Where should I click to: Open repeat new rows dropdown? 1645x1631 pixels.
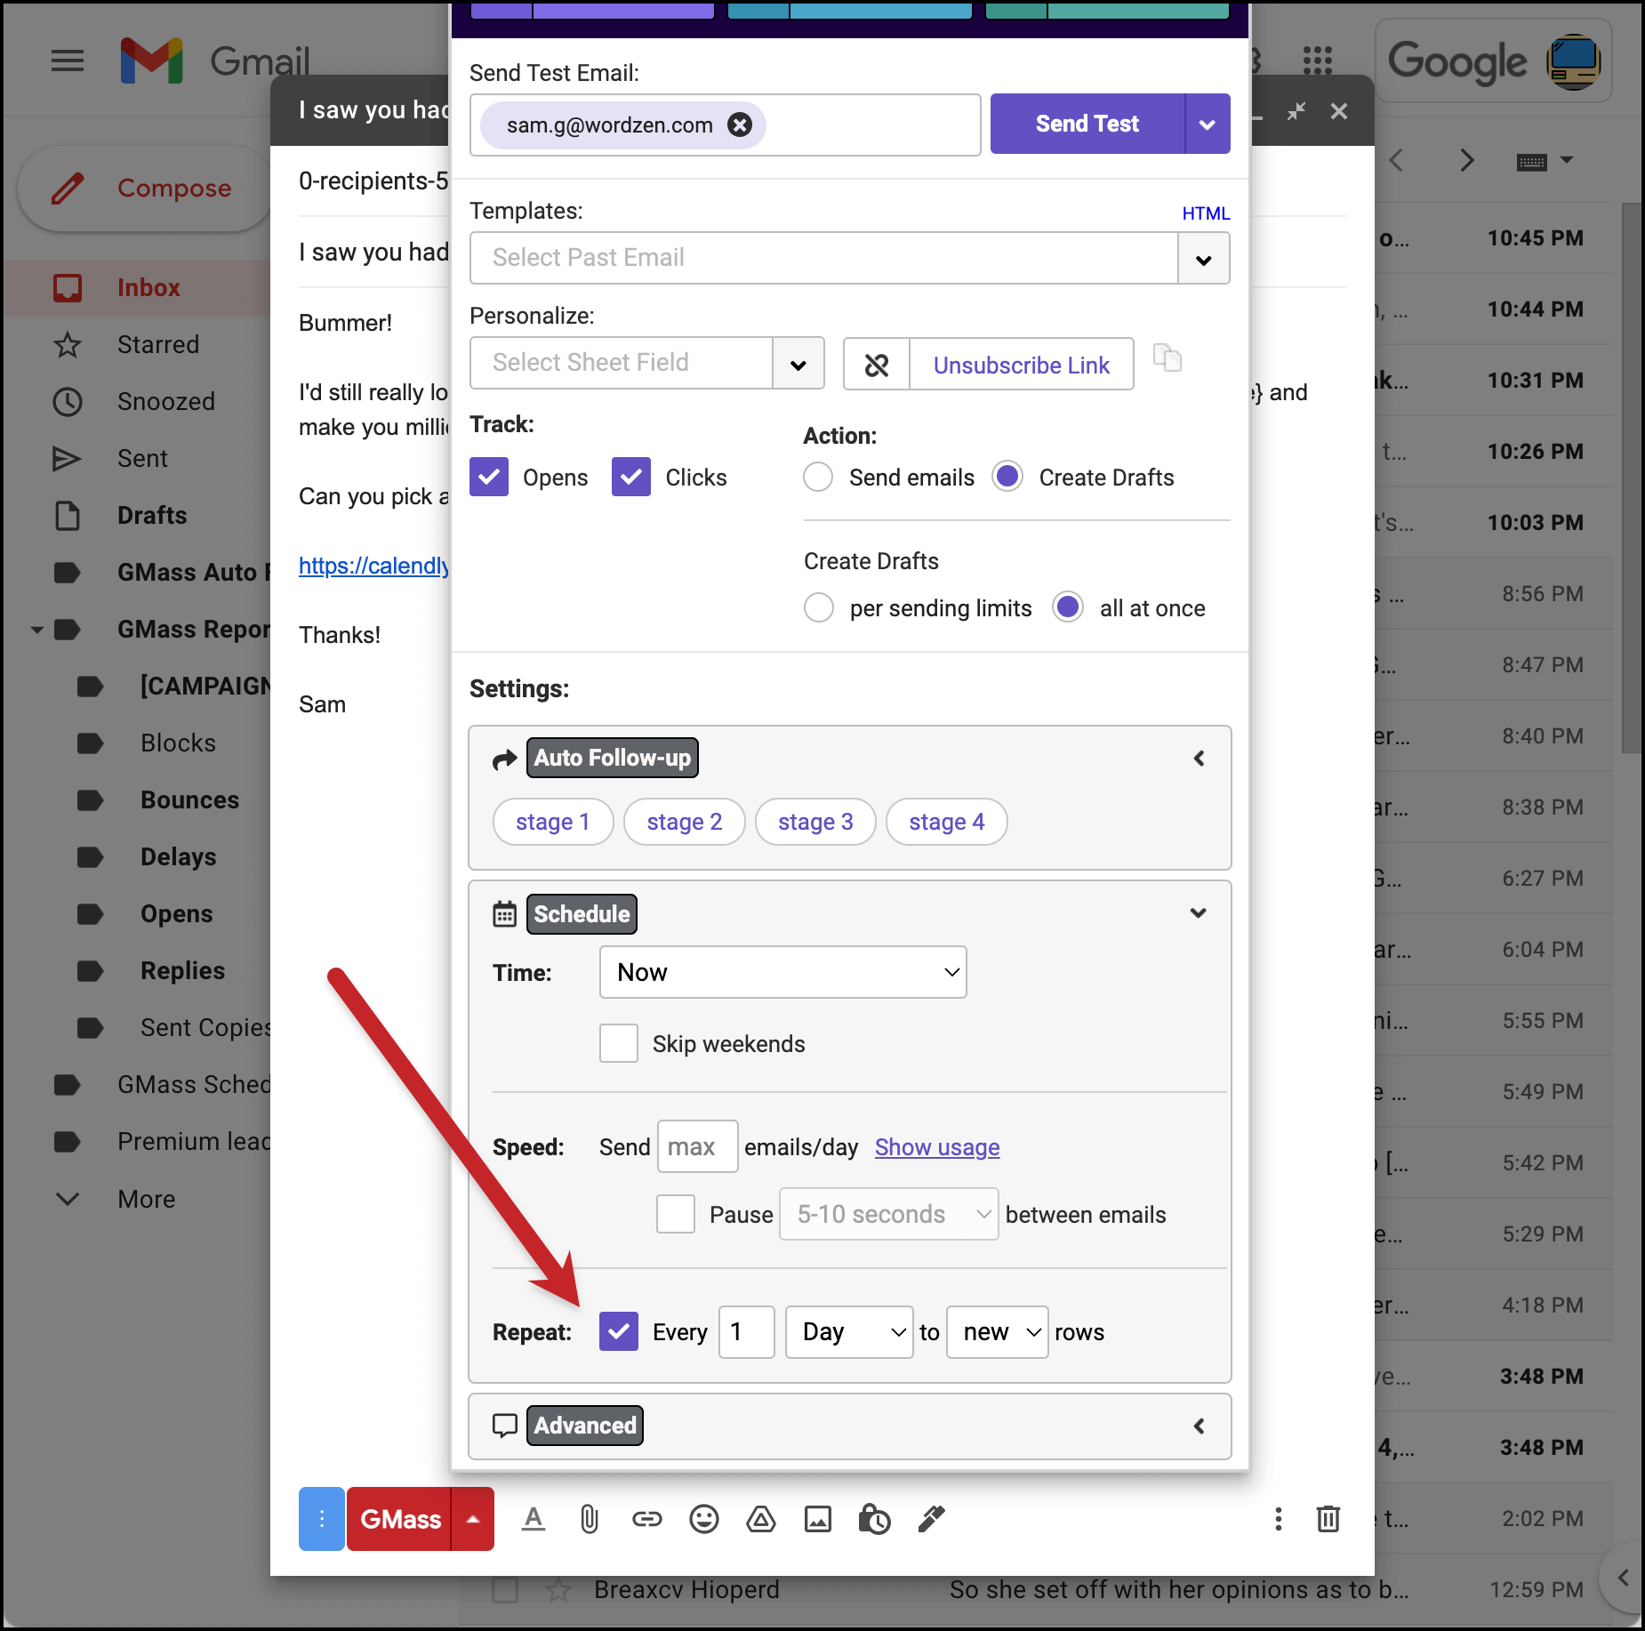[998, 1332]
